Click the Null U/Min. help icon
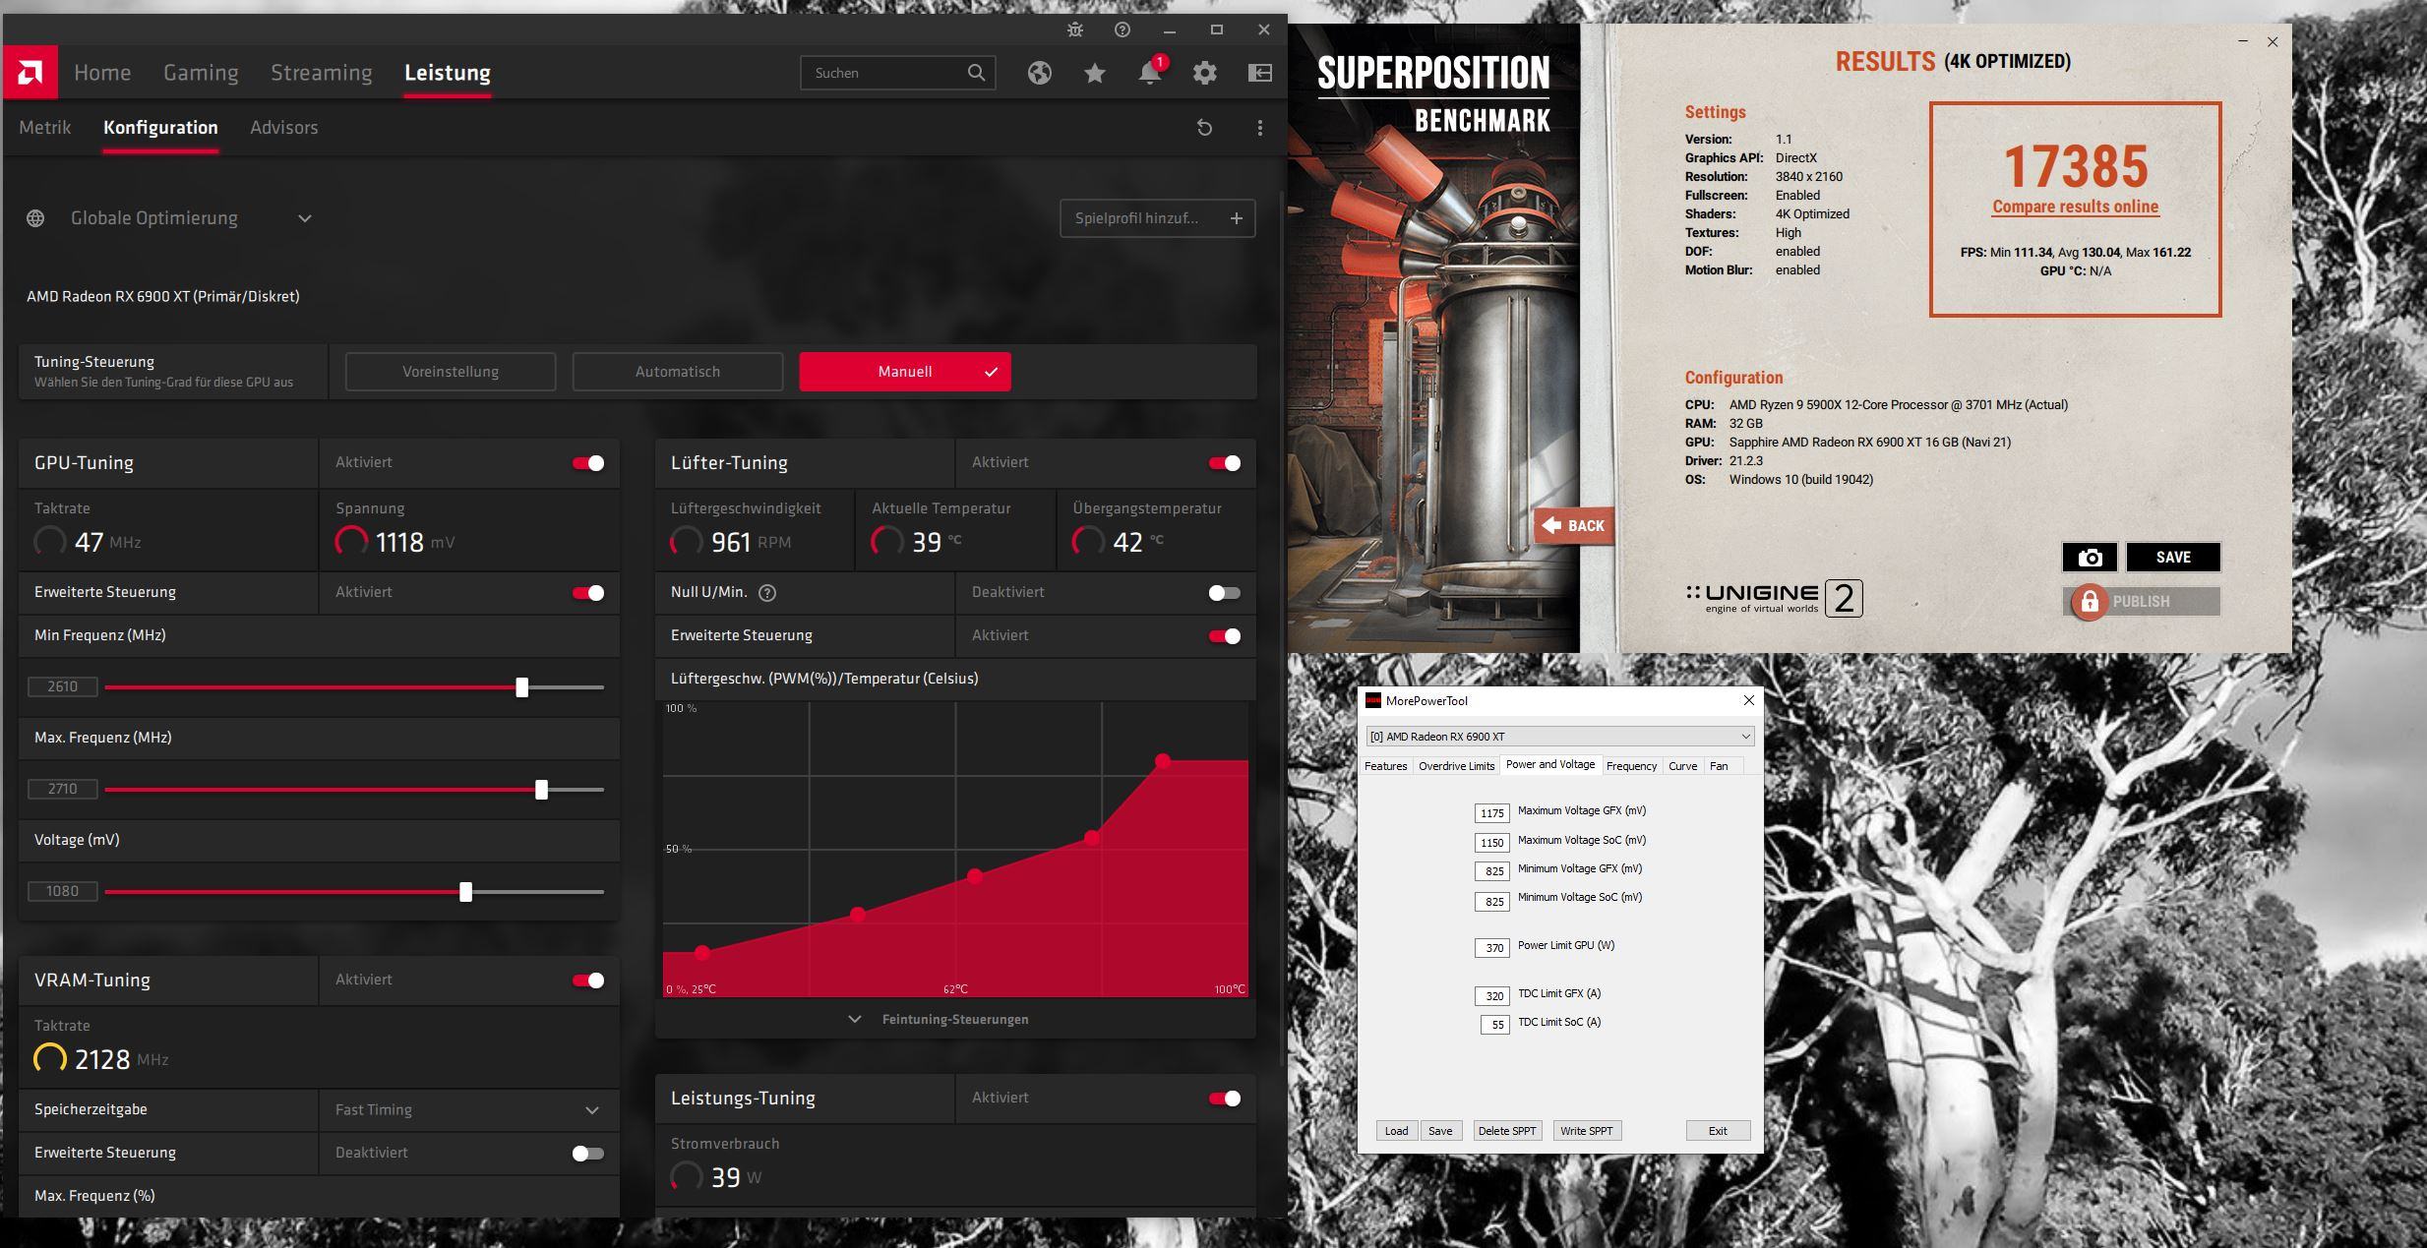The width and height of the screenshot is (2427, 1248). (767, 593)
